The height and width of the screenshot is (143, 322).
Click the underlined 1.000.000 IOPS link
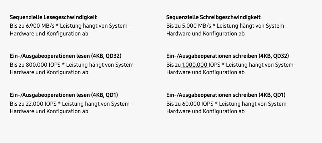point(195,65)
